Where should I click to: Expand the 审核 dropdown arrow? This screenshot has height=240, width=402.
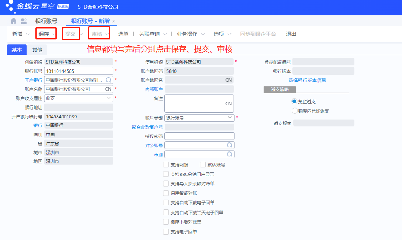click(x=107, y=34)
